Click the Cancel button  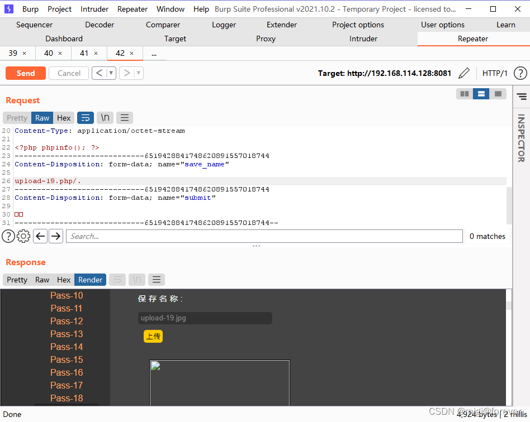[x=69, y=73]
